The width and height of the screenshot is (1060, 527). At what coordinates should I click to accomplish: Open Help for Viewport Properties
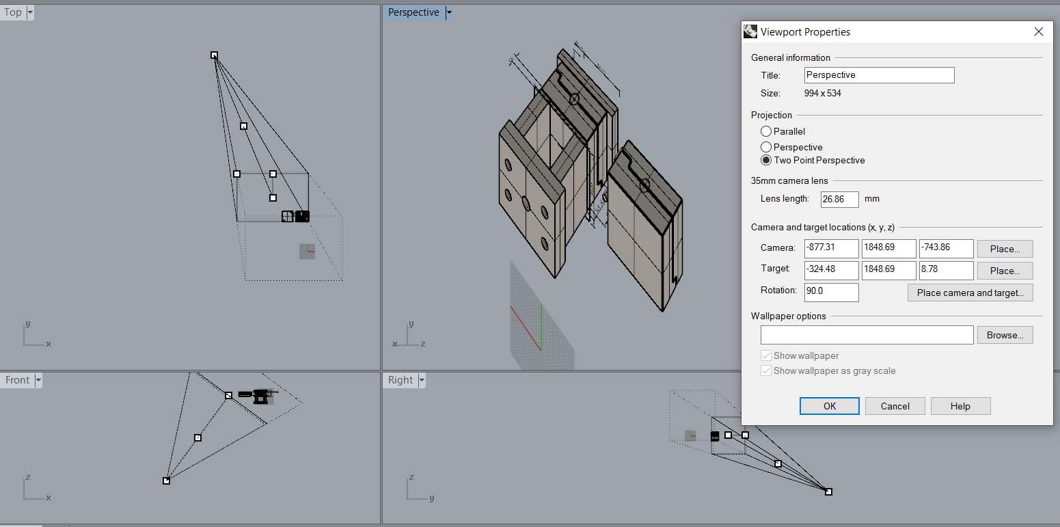pyautogui.click(x=960, y=406)
